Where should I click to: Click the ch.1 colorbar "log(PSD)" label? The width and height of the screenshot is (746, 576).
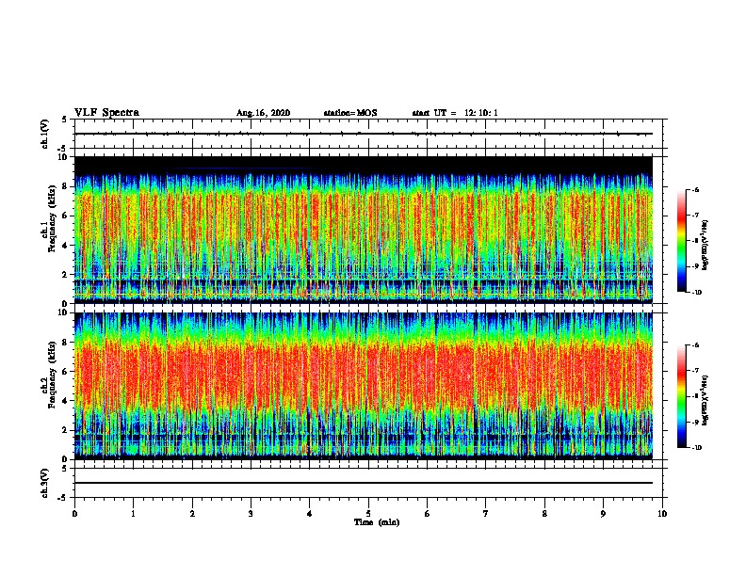(x=705, y=245)
